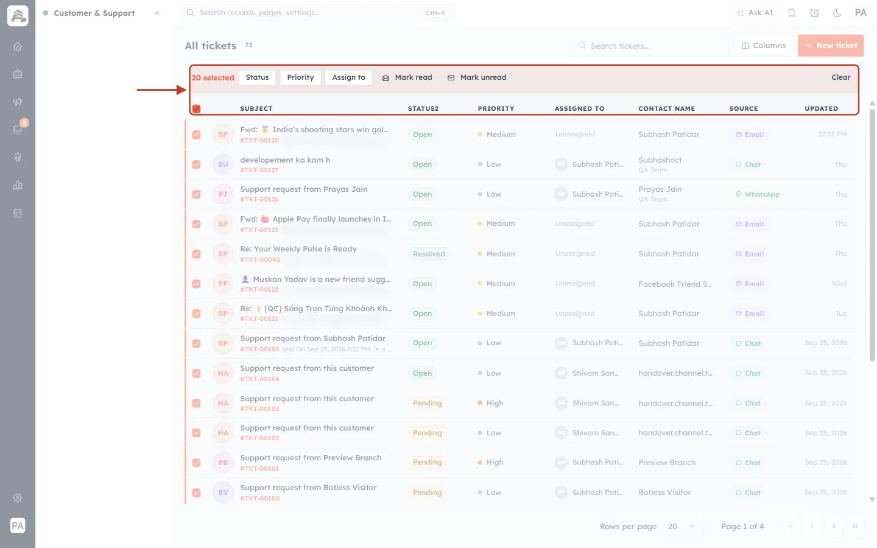Sort by the Priority column header
This screenshot has width=877, height=548.
pos(496,108)
